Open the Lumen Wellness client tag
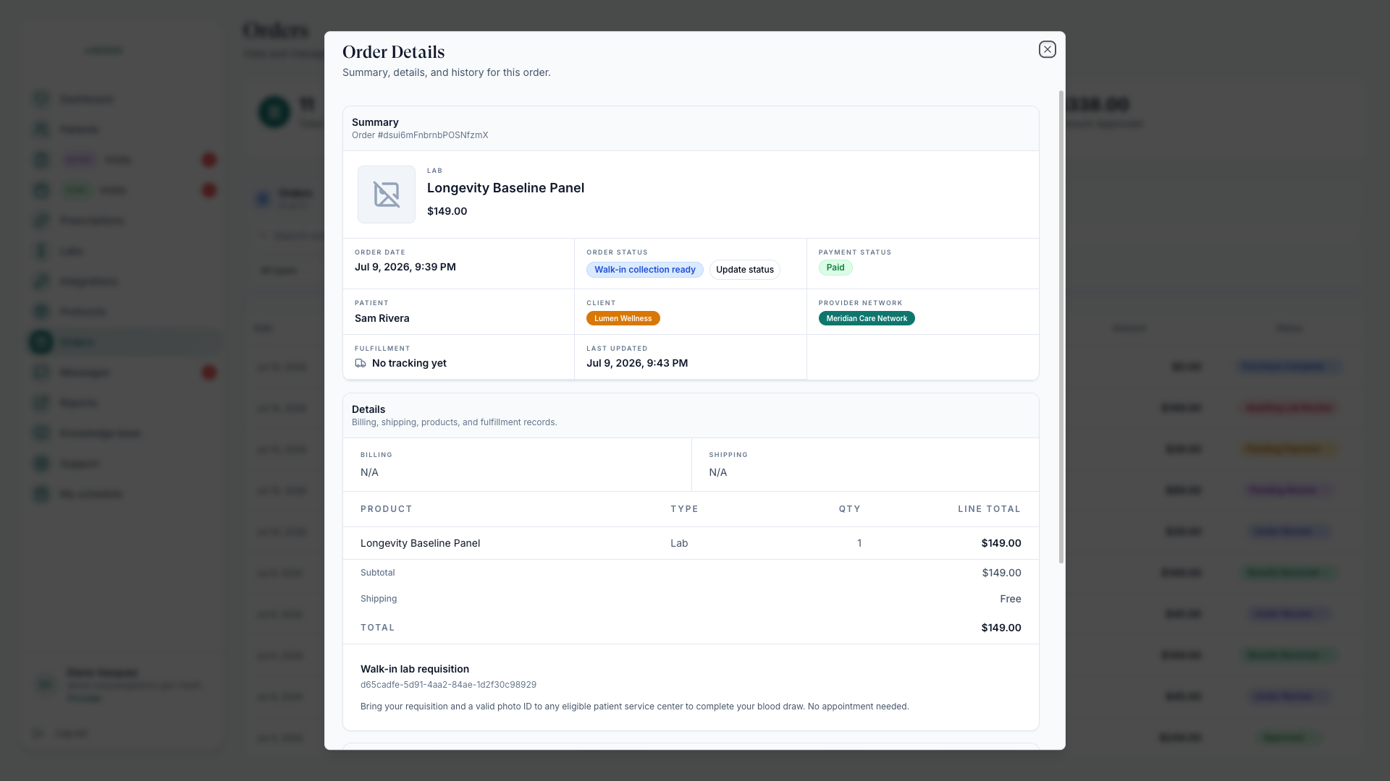 click(623, 318)
